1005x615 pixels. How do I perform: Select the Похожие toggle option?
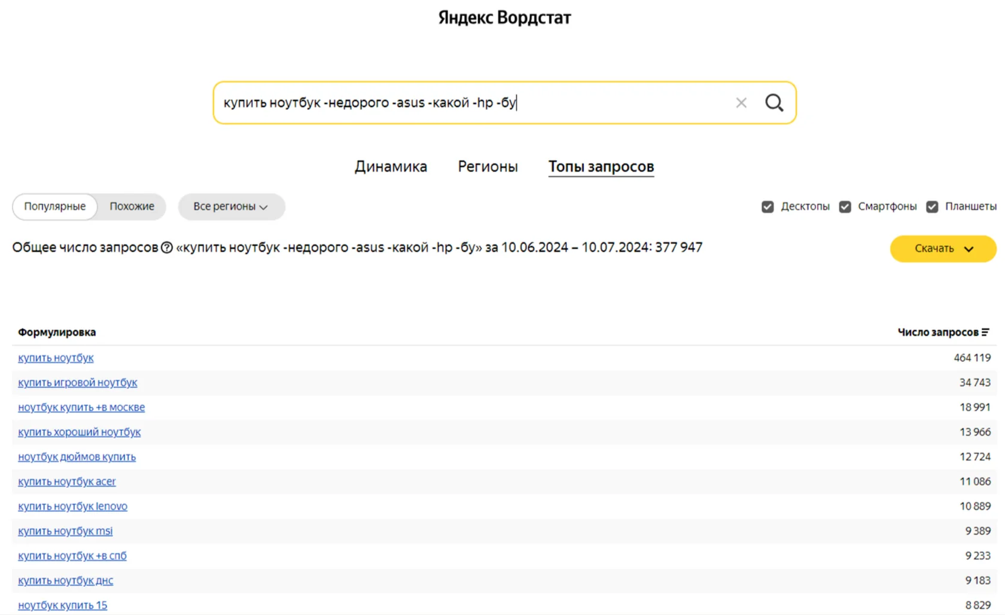click(132, 207)
